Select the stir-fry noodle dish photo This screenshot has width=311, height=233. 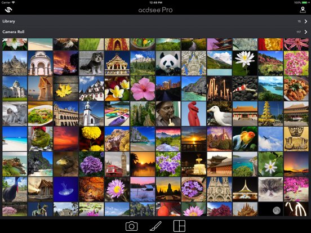pyautogui.click(x=296, y=88)
